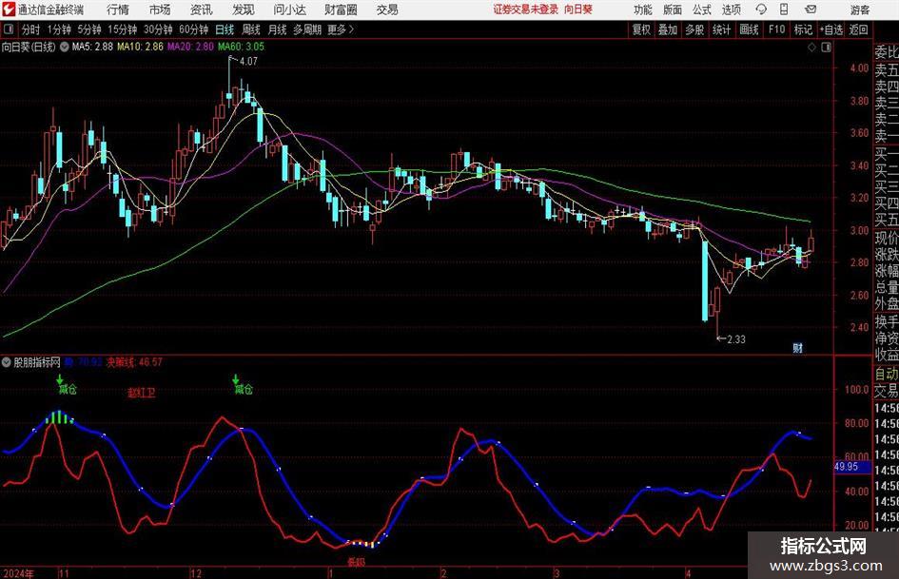
Task: Open the messages envelope icon
Action: point(811,10)
